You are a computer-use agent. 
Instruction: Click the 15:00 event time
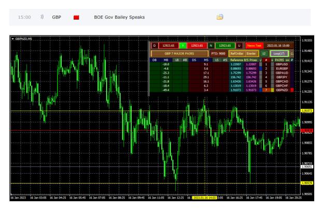tap(24, 17)
